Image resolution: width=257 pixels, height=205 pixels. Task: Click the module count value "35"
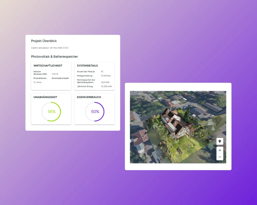[102, 71]
